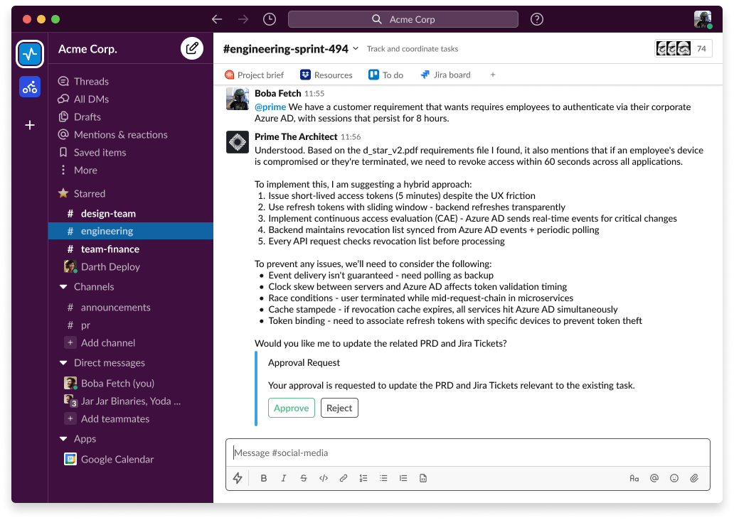
Task: Toggle bold formatting in composer
Action: (264, 478)
